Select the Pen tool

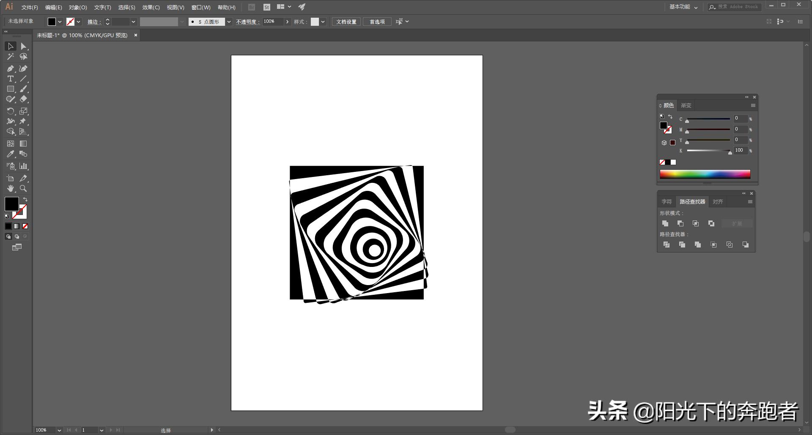[x=11, y=68]
